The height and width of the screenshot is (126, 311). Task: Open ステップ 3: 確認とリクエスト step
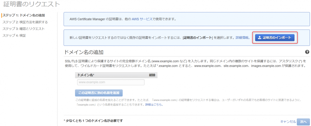(23, 29)
